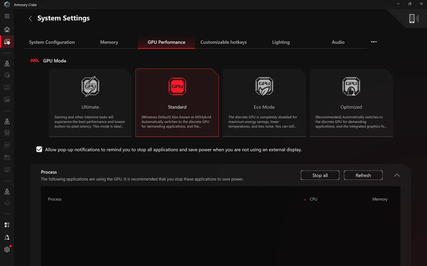Switch to the System Configuration tab
427x266 pixels.
52,42
